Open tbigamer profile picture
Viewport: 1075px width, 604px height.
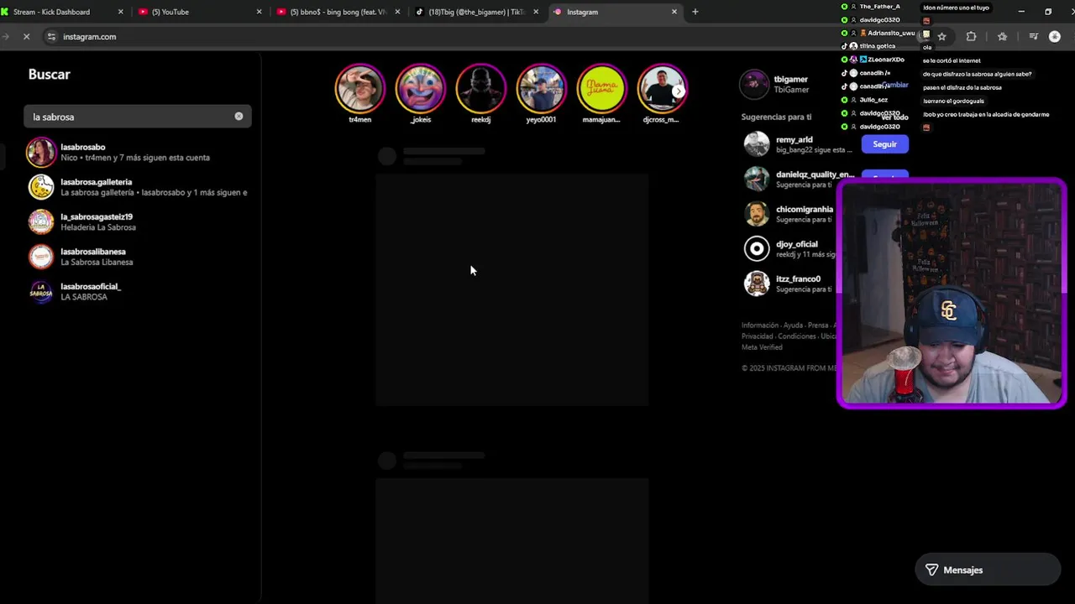tap(754, 84)
